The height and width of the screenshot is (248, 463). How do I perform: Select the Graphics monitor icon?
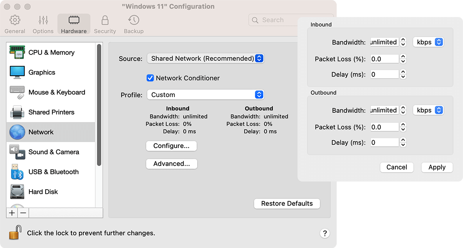coord(17,72)
